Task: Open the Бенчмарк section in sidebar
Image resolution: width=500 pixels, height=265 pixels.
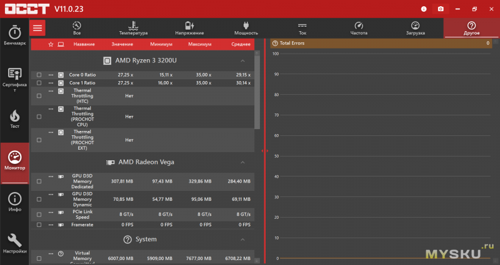Action: (14, 36)
